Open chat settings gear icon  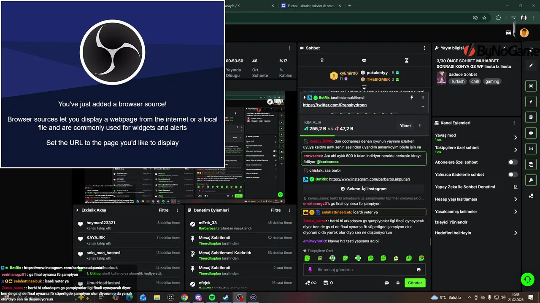click(398, 283)
